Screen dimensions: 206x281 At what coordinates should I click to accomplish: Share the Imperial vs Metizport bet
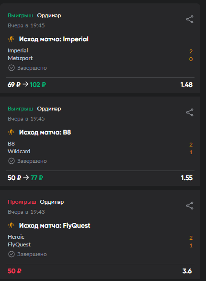click(190, 19)
